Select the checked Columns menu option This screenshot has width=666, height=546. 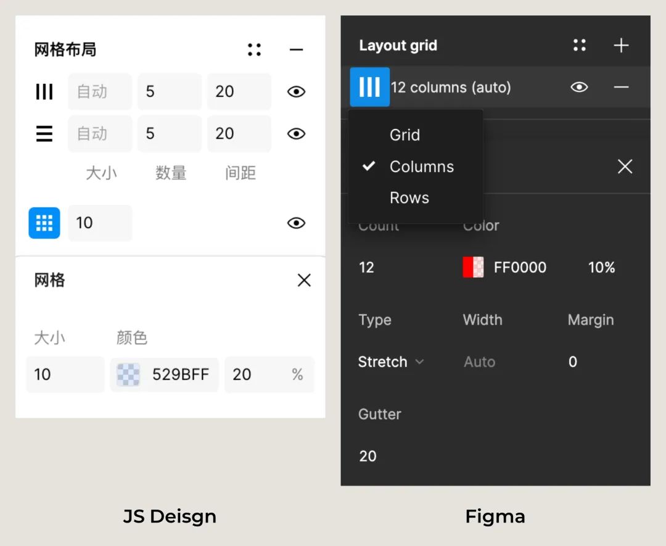pyautogui.click(x=421, y=167)
